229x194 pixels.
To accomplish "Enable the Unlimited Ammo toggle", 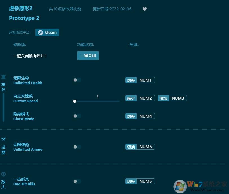I will (77, 147).
